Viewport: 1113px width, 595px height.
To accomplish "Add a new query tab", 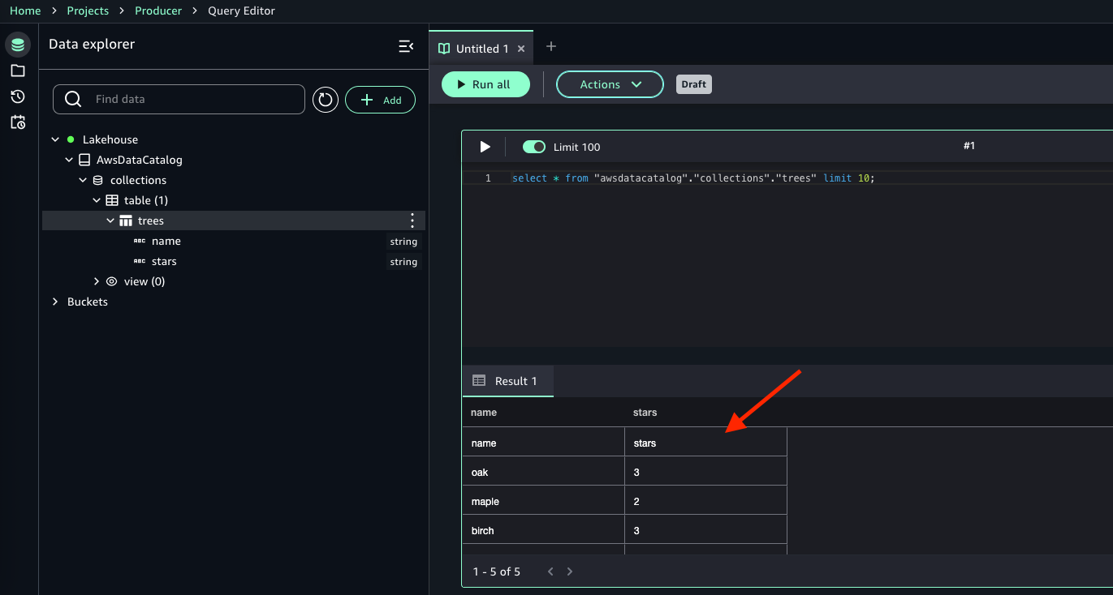I will click(551, 47).
